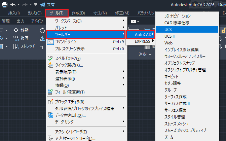Open the Undo history dropdown arrow
226x141 pixels.
pyautogui.click(x=18, y=5)
